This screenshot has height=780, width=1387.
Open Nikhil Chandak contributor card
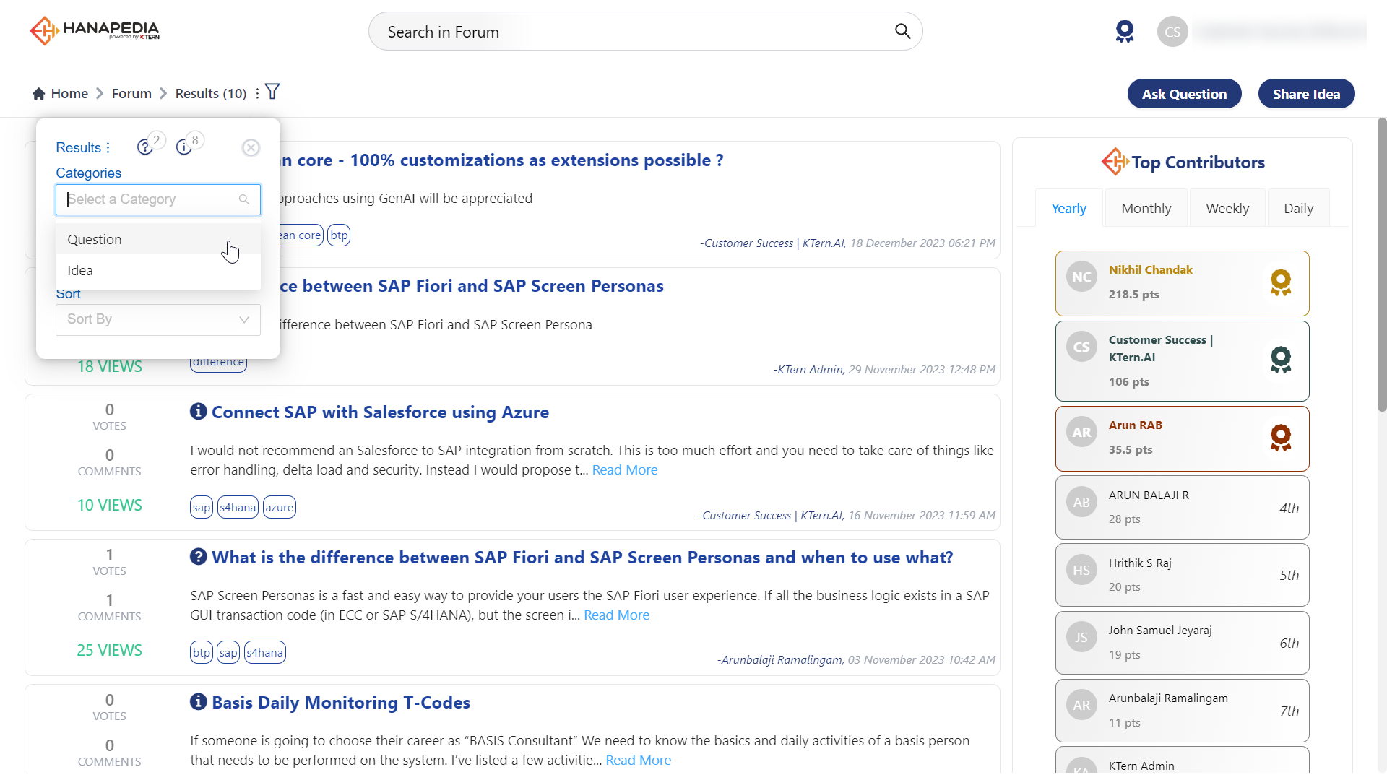pos(1182,283)
